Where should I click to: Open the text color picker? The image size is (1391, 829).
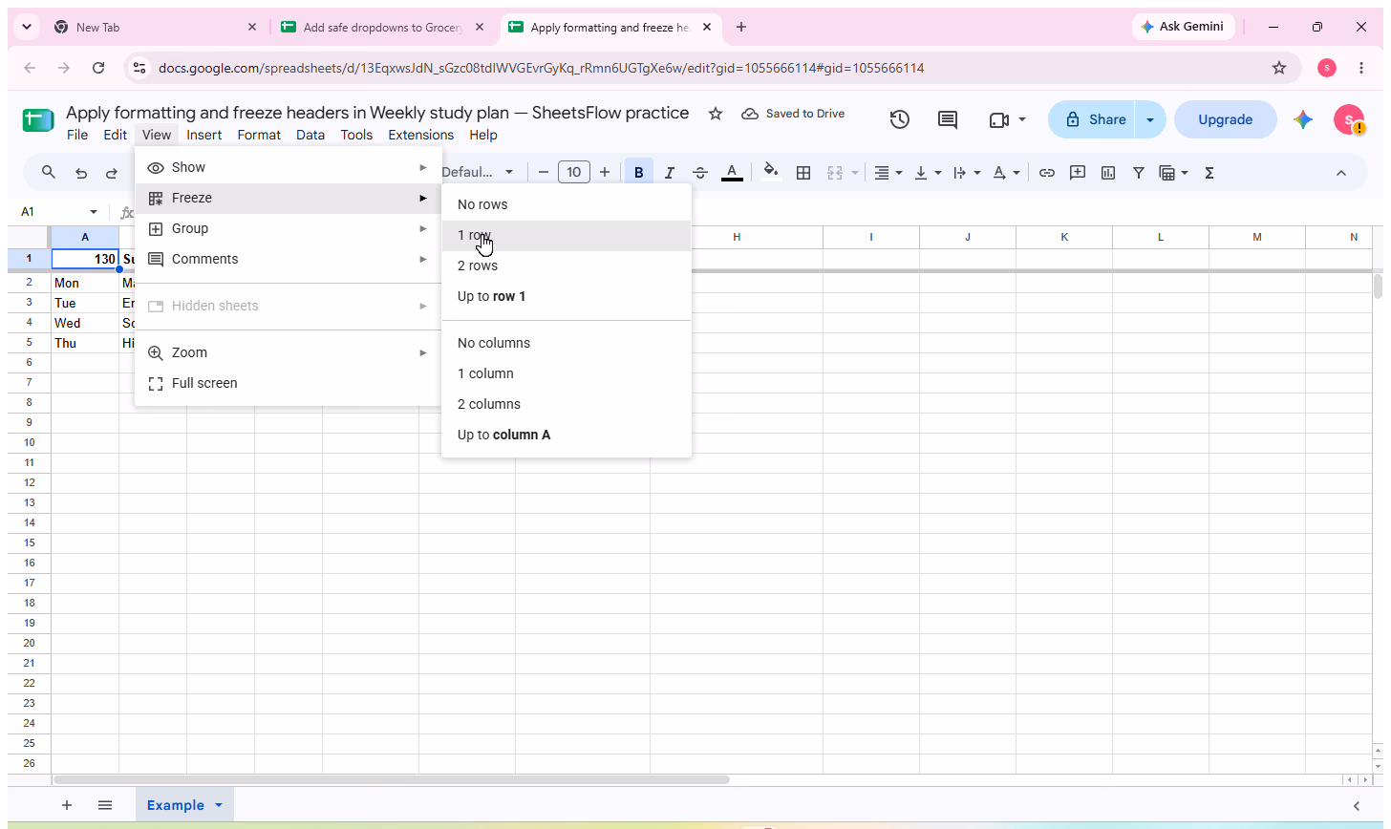pyautogui.click(x=732, y=173)
